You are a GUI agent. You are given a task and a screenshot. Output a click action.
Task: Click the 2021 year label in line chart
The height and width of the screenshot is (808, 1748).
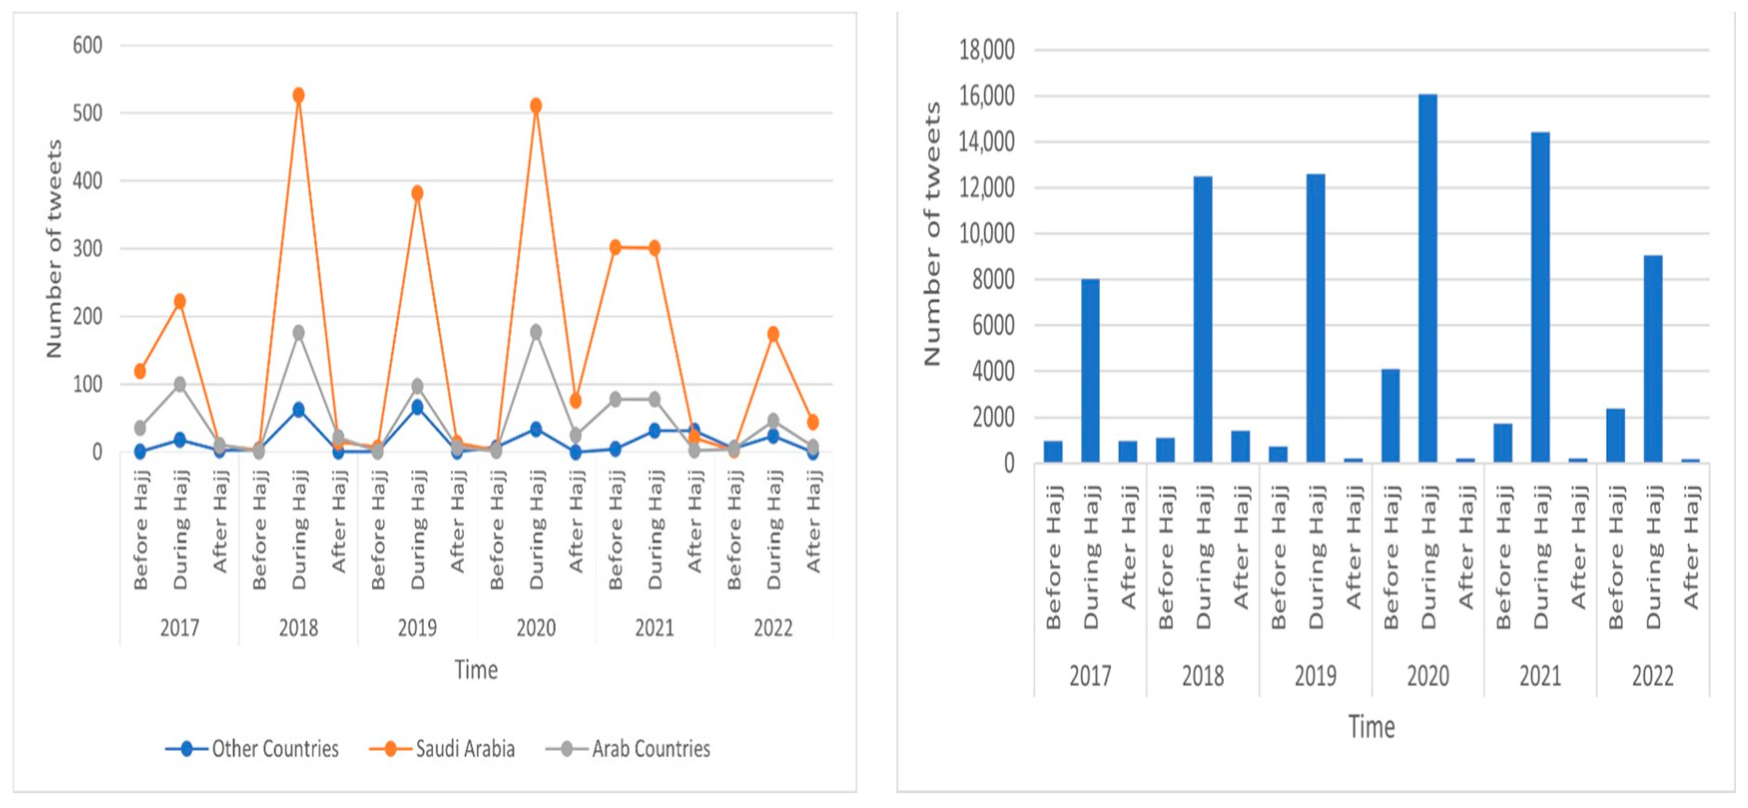point(654,628)
